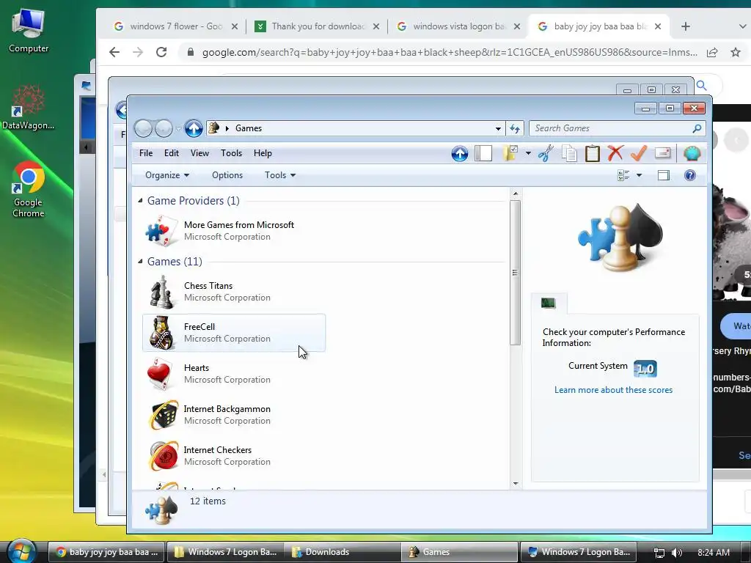Image resolution: width=751 pixels, height=563 pixels.
Task: Click the Chrome bookmark star icon
Action: (735, 52)
